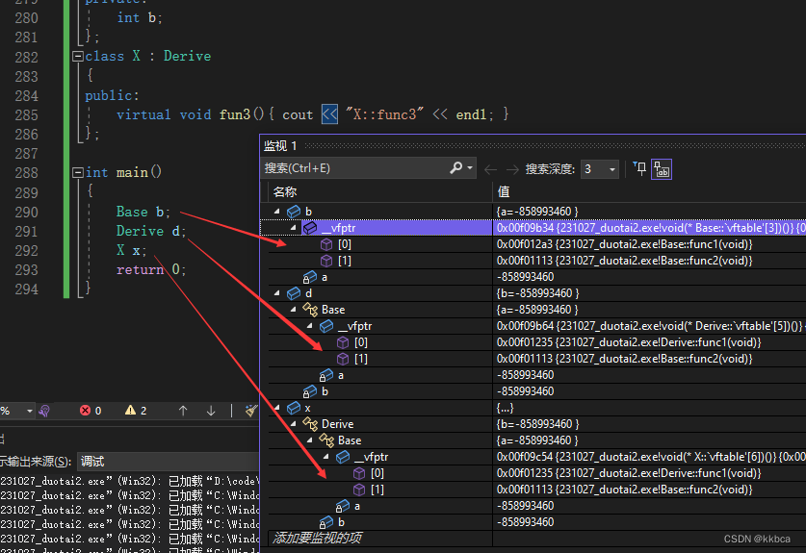Click the IntelliCode health indicator icon
This screenshot has height=553, width=806.
click(45, 411)
